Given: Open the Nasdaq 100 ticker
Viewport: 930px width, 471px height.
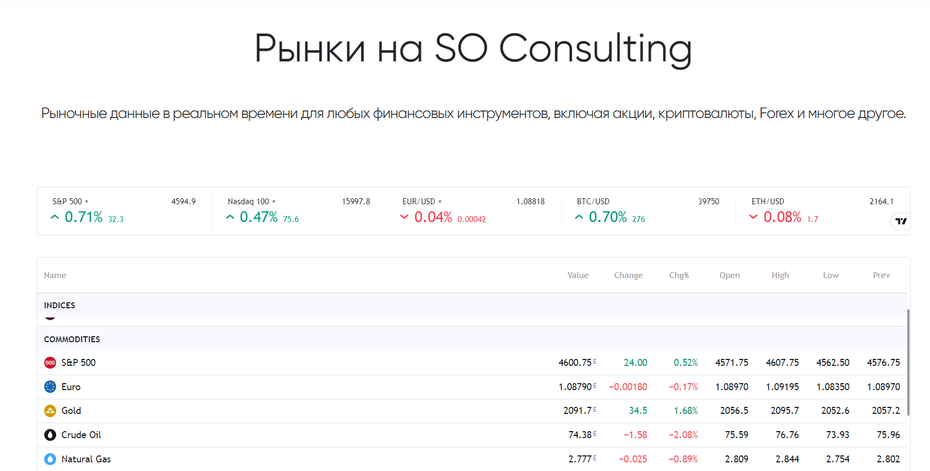Looking at the screenshot, I should click(x=248, y=202).
